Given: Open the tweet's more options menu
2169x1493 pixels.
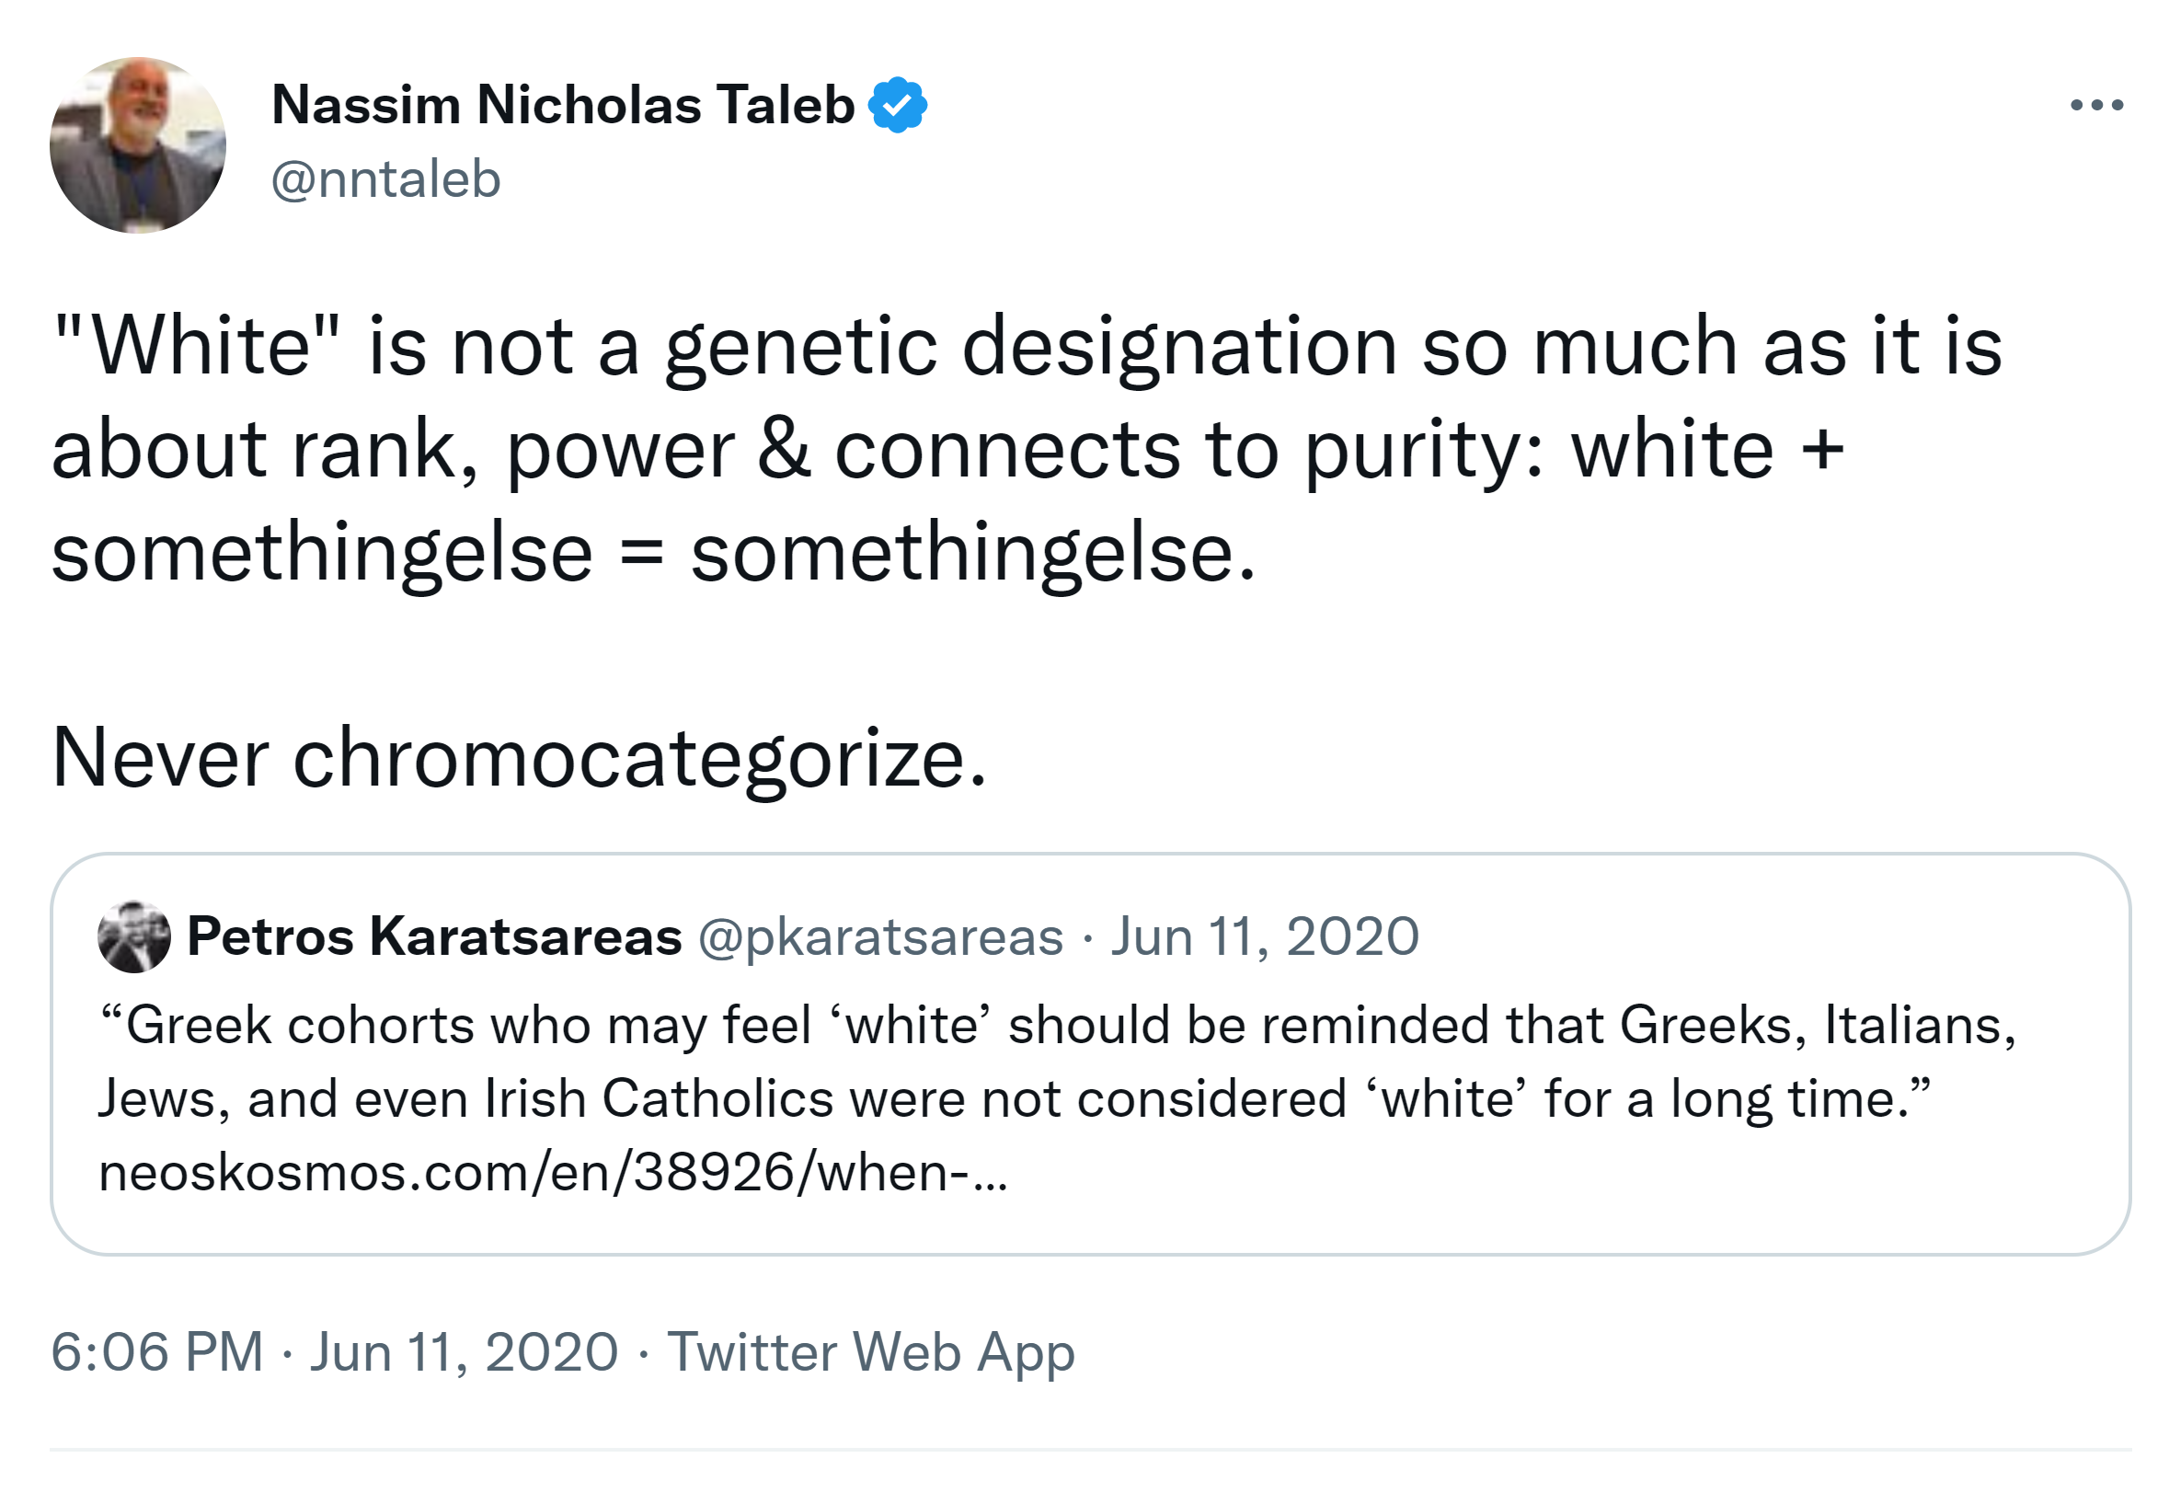Looking at the screenshot, I should click(2096, 105).
